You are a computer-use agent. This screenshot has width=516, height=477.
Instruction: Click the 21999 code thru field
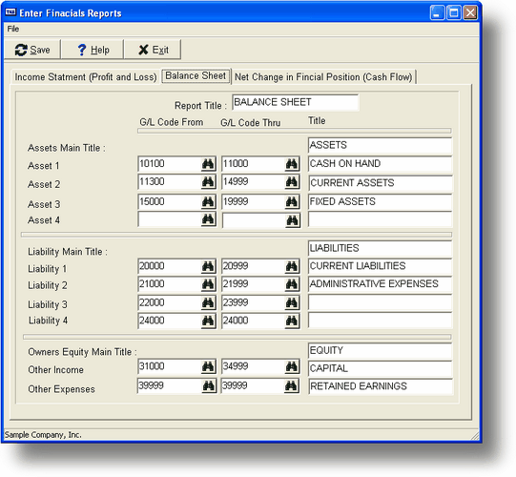coord(254,284)
